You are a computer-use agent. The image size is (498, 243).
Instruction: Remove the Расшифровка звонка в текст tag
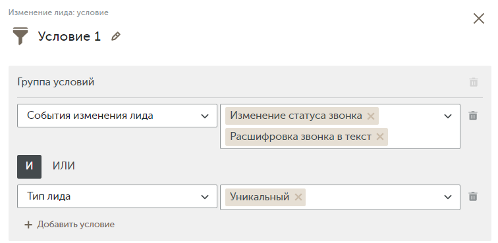[380, 137]
